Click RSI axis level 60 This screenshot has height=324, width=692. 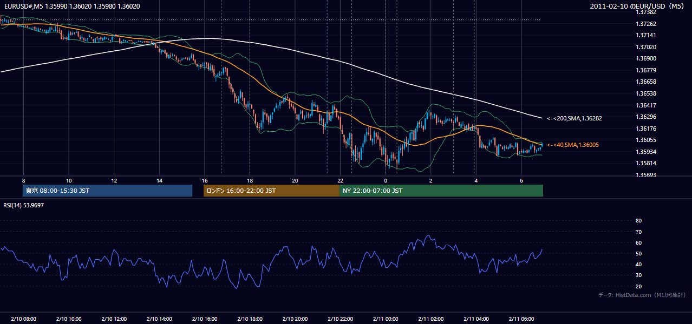click(638, 242)
